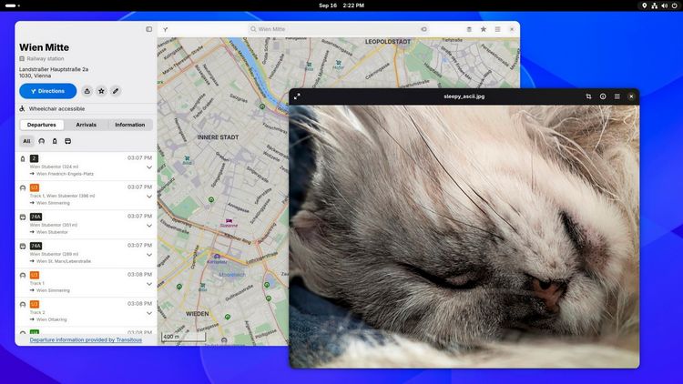This screenshot has width=683, height=384.
Task: Open the map layers menu in Maps
Action: tap(469, 29)
